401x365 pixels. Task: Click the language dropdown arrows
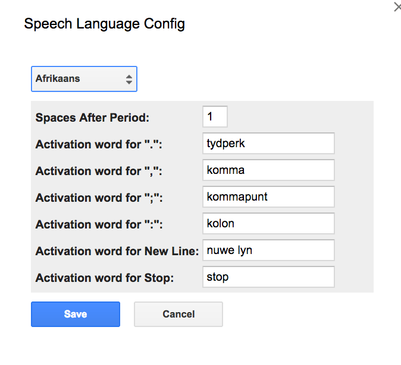[129, 79]
